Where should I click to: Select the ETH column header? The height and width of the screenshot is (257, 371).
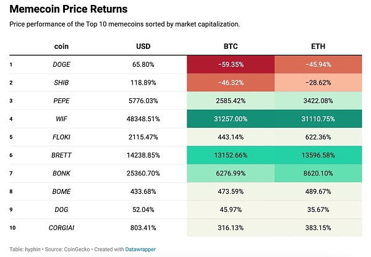pos(319,46)
